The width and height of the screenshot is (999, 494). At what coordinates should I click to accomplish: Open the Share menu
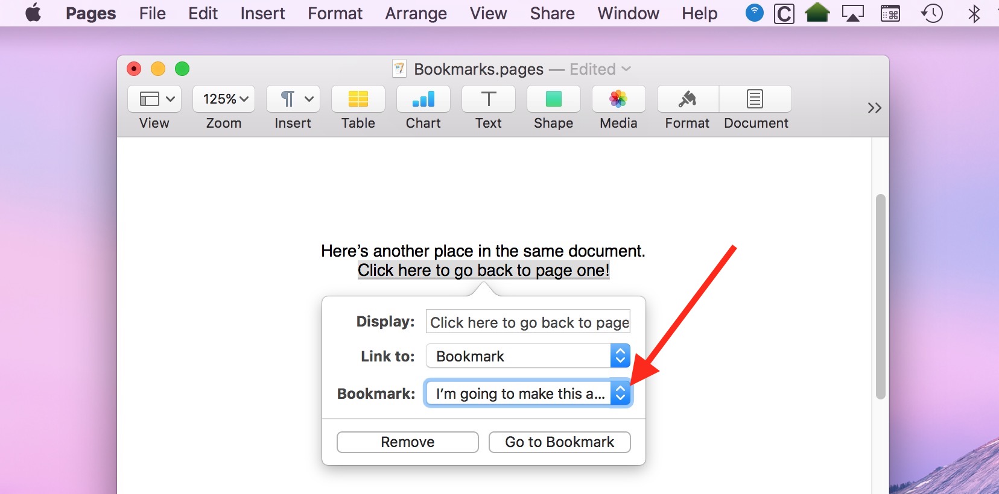coord(553,13)
